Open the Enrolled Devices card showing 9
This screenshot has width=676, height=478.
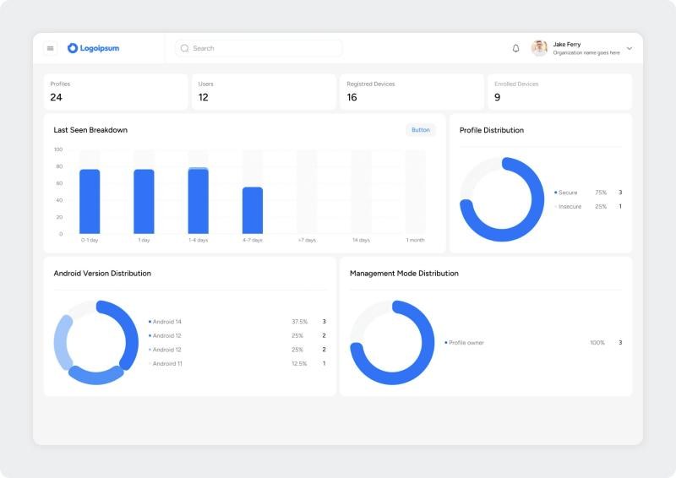559,92
